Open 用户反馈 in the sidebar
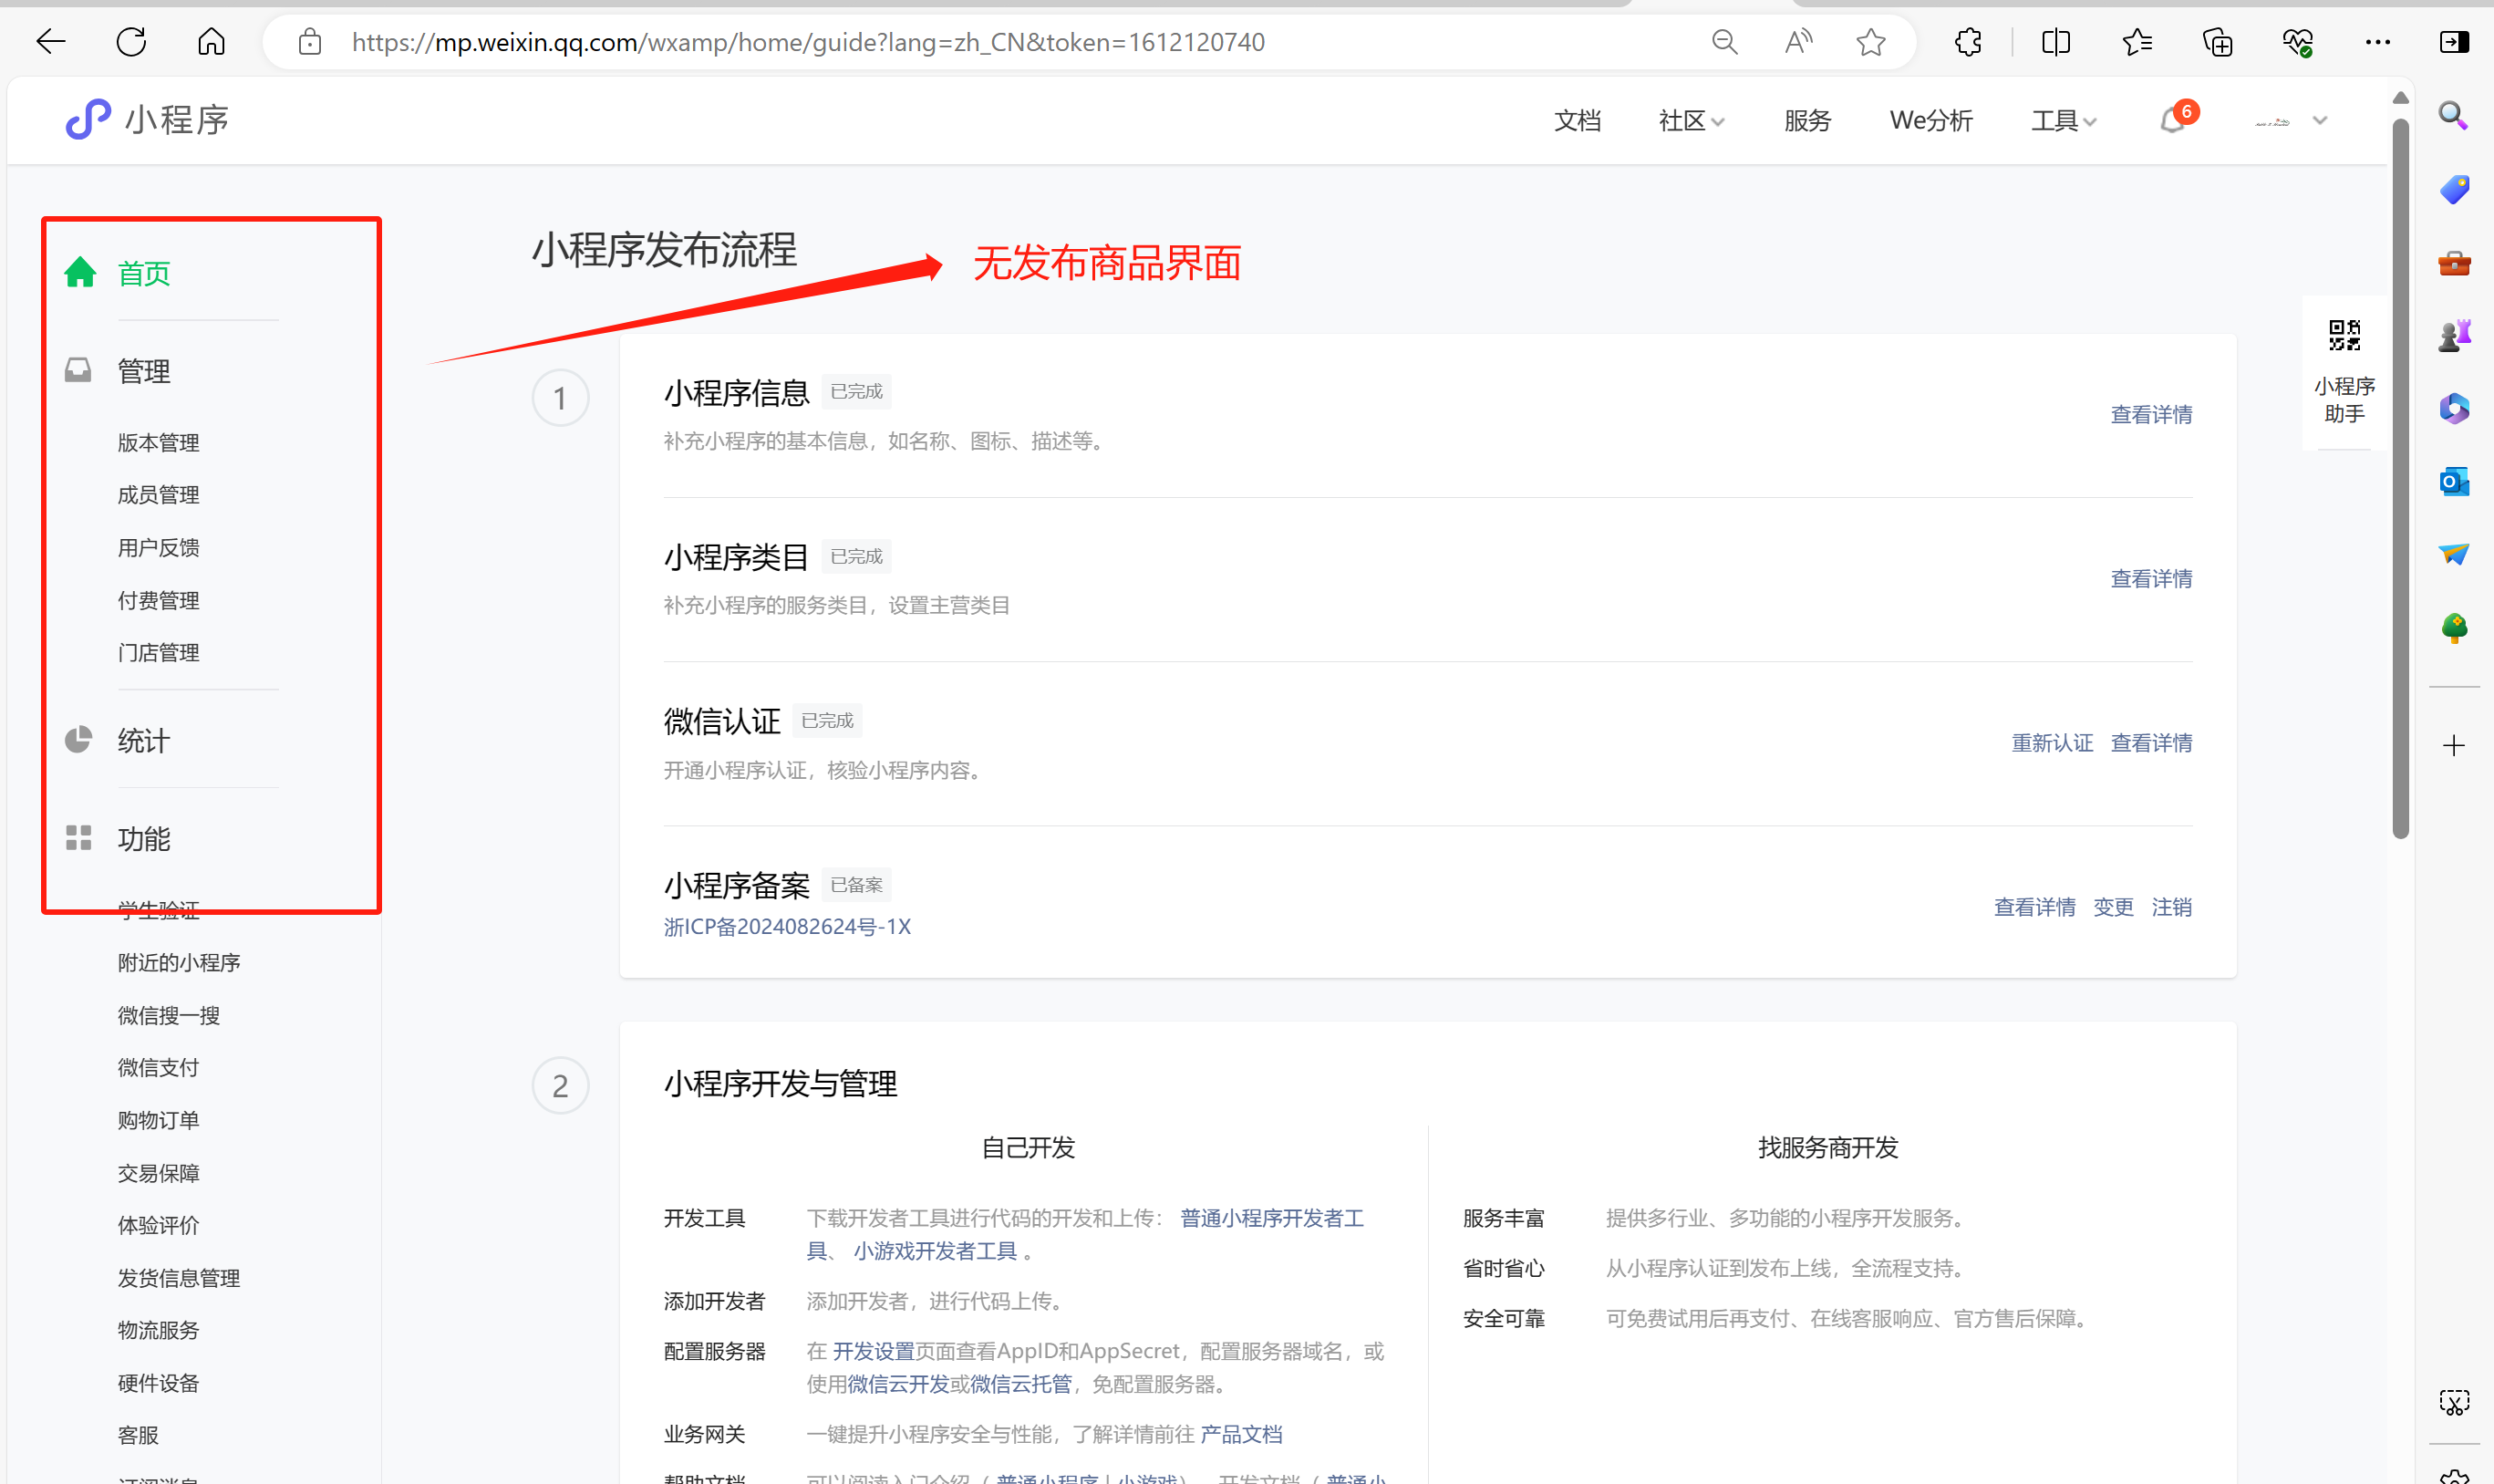This screenshot has width=2494, height=1484. pos(158,548)
